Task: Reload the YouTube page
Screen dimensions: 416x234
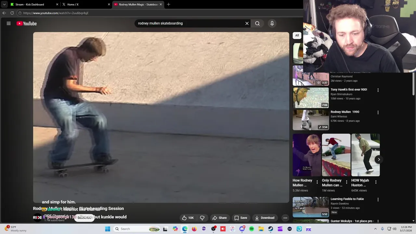Action: tap(12, 13)
